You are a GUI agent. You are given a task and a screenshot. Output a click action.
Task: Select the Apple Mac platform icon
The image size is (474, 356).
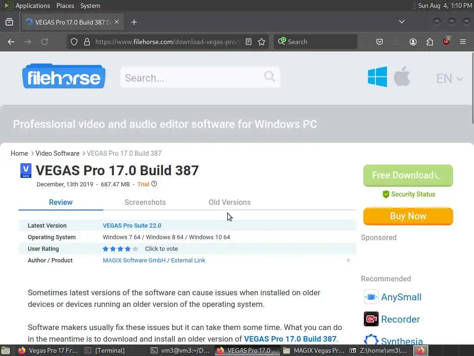tap(402, 76)
